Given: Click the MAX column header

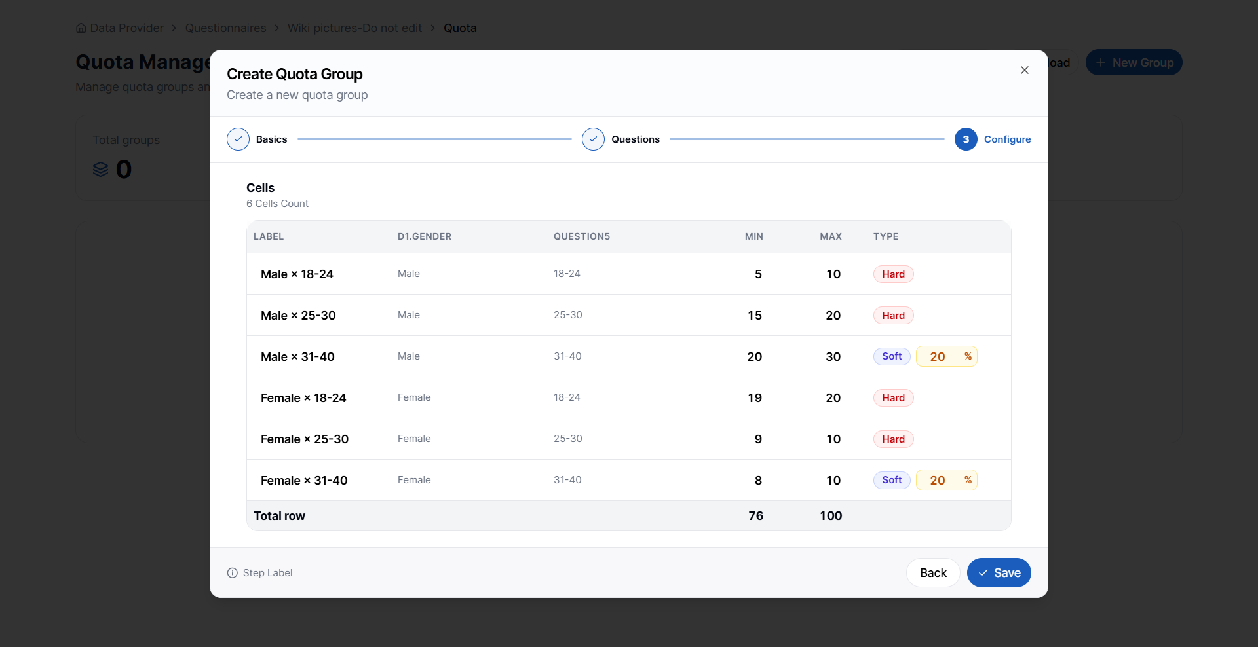Looking at the screenshot, I should 831,236.
